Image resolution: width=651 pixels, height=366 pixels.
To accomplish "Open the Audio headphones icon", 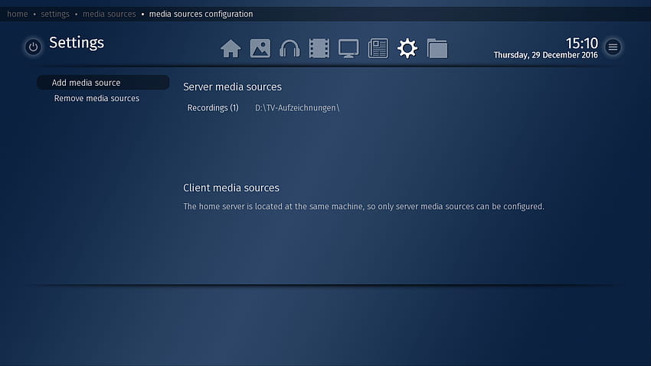I will click(290, 48).
